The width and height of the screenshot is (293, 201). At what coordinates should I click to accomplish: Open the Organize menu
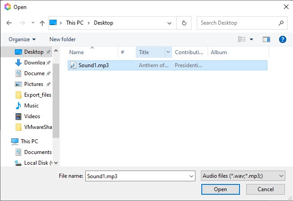pyautogui.click(x=22, y=39)
